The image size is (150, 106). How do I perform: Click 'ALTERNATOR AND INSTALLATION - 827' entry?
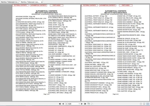pyautogui.click(x=30, y=22)
